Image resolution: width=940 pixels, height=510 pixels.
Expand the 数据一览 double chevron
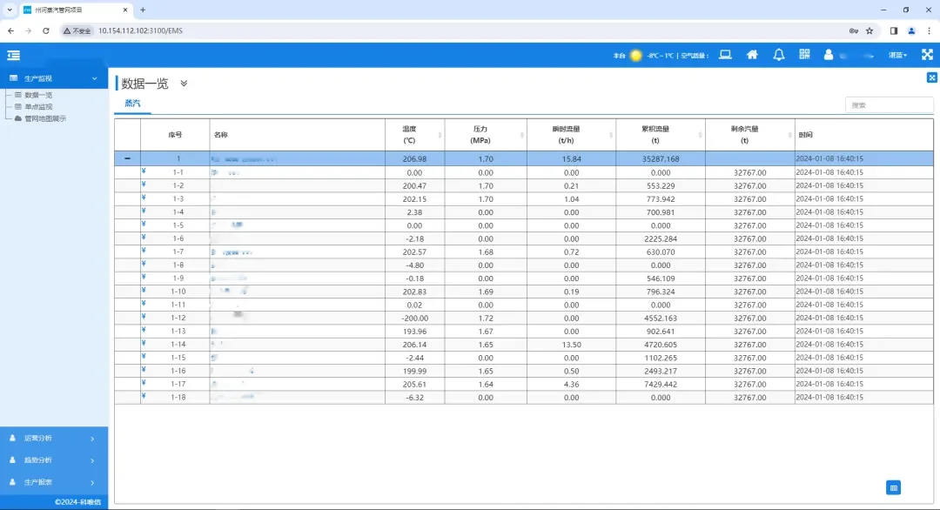click(x=184, y=84)
